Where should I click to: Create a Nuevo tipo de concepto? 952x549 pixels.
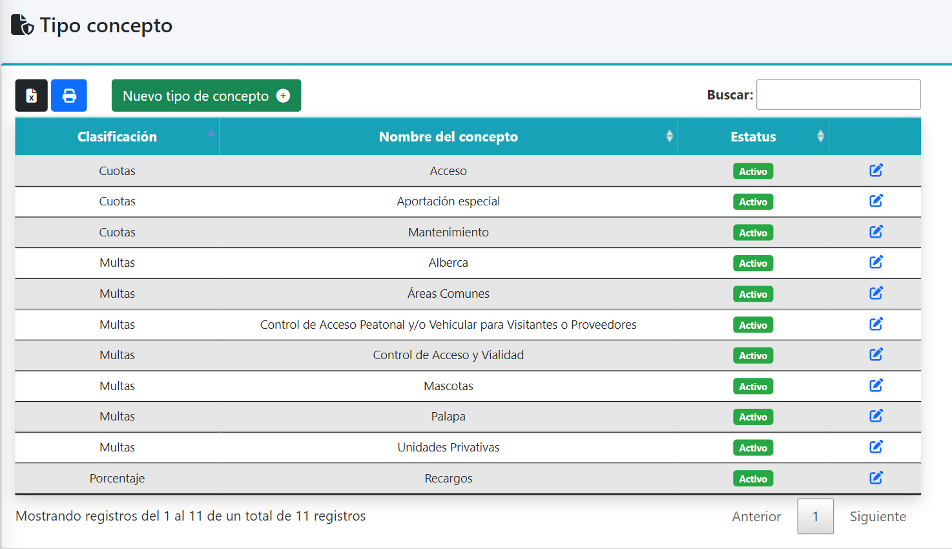(x=206, y=96)
